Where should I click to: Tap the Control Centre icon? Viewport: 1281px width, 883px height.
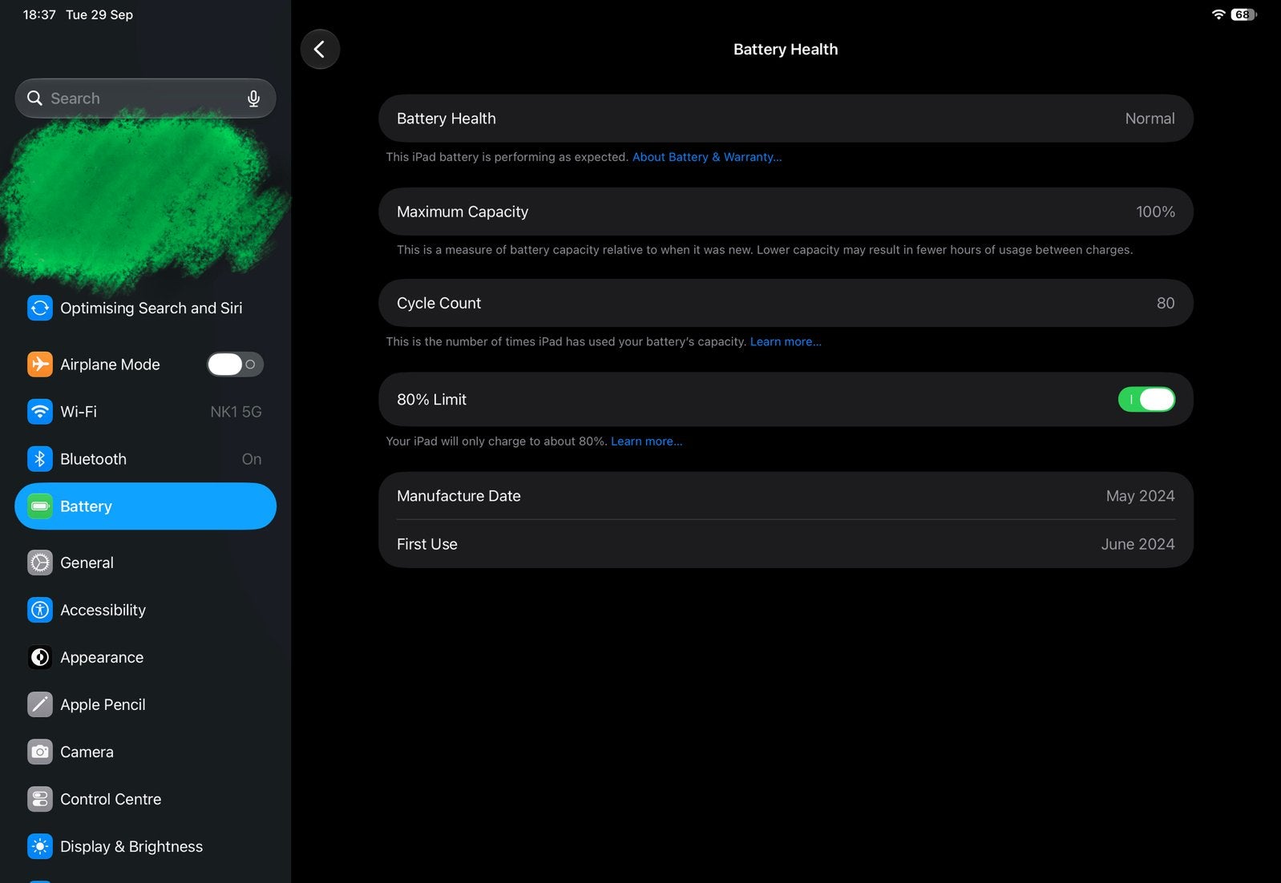tap(40, 799)
